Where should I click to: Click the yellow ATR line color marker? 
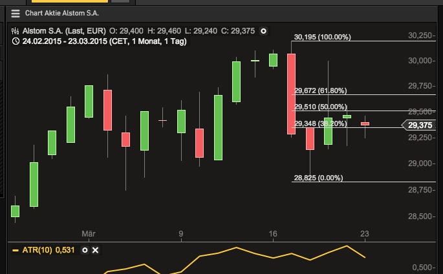click(16, 250)
